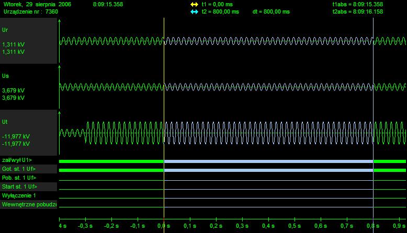Click the highlighted zał/wył U1> signal bar
The height and width of the screenshot is (233, 407).
(x=269, y=161)
